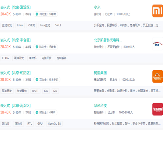Click the Huami company logo
The height and width of the screenshot is (141, 163).
pyautogui.click(x=157, y=109)
